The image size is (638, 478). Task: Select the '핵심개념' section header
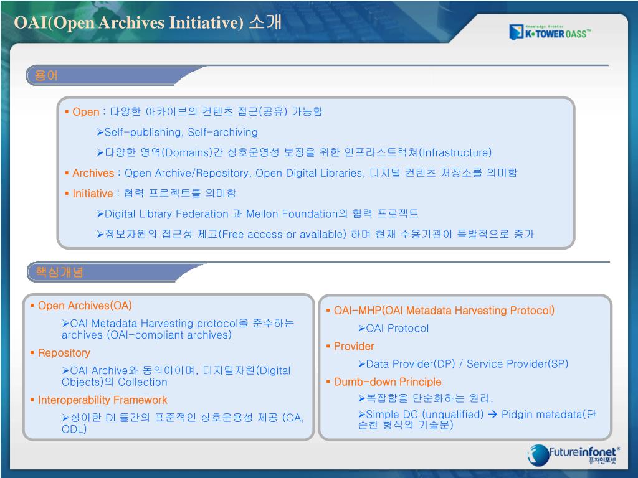coord(59,272)
